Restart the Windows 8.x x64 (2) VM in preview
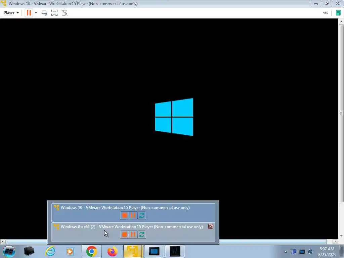Image resolution: width=344 pixels, height=258 pixels. (142, 234)
